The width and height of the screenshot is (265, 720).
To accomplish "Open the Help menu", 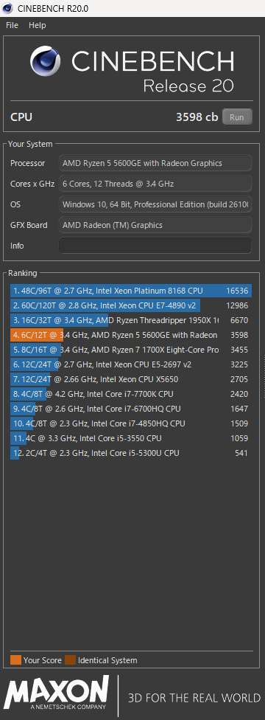I will [x=37, y=25].
